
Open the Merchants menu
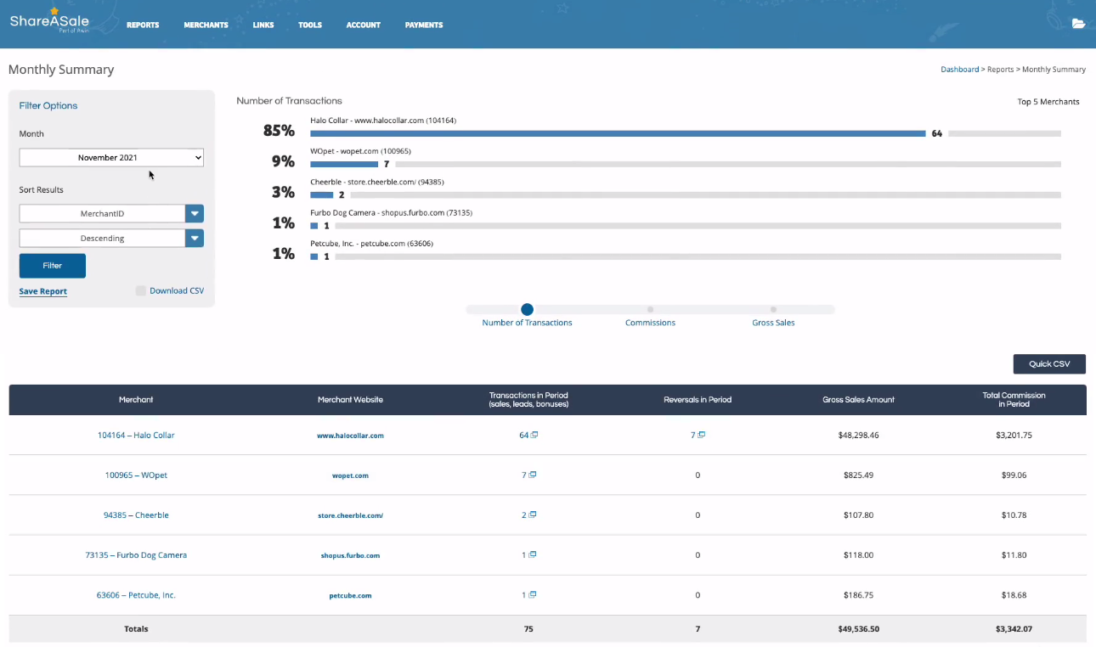206,25
